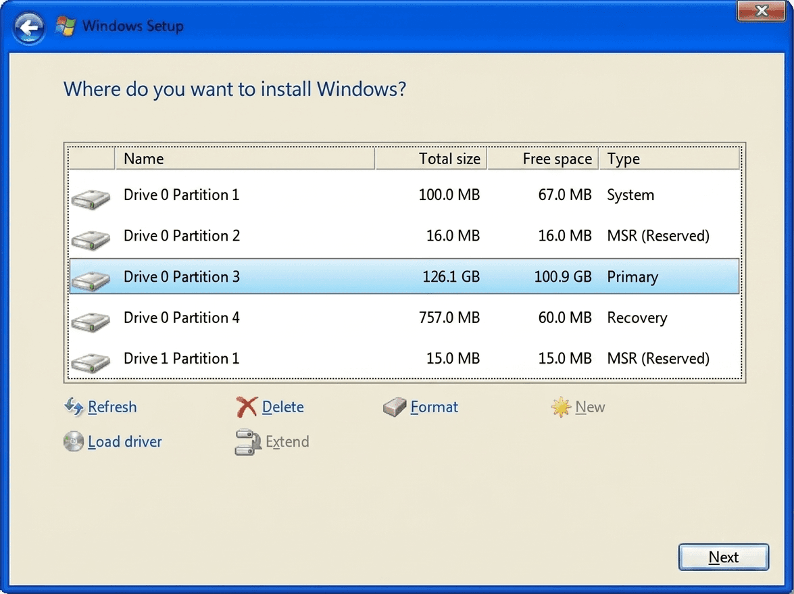The height and width of the screenshot is (594, 794).
Task: Click the 15.0 MB total size cell
Action: (453, 359)
